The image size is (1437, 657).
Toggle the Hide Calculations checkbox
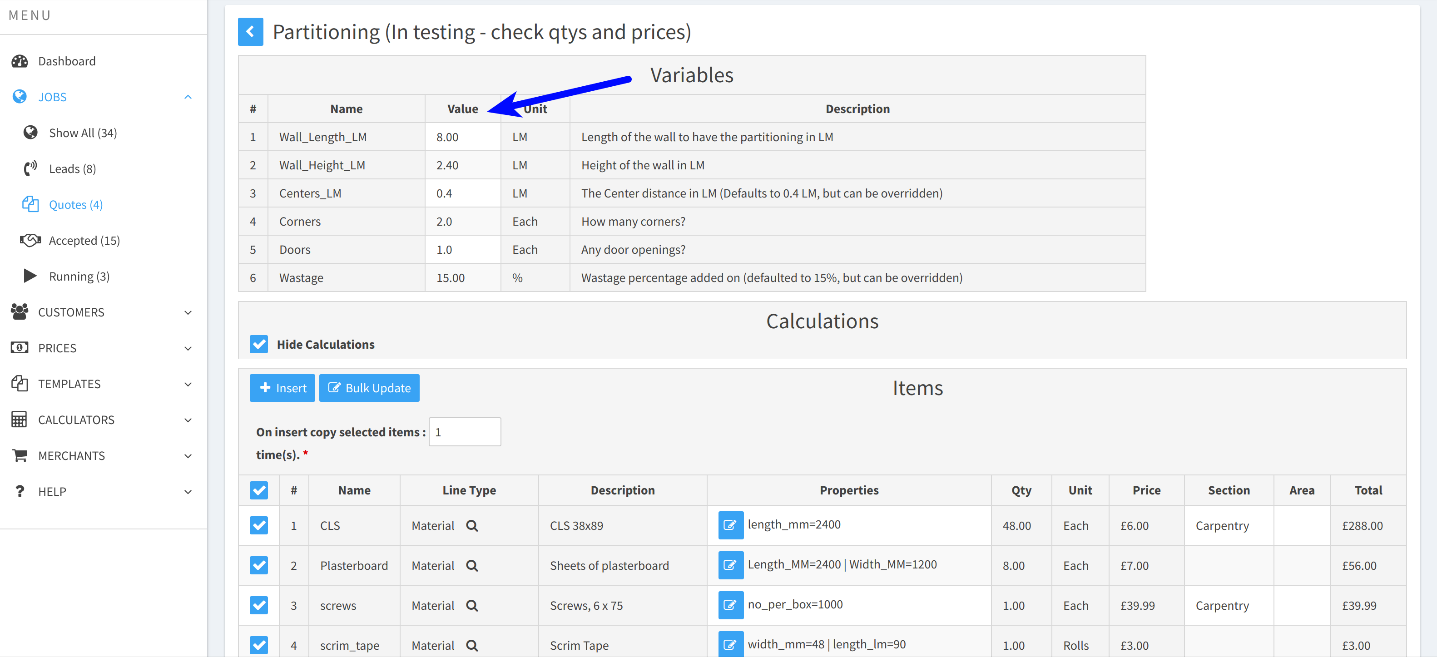click(259, 344)
